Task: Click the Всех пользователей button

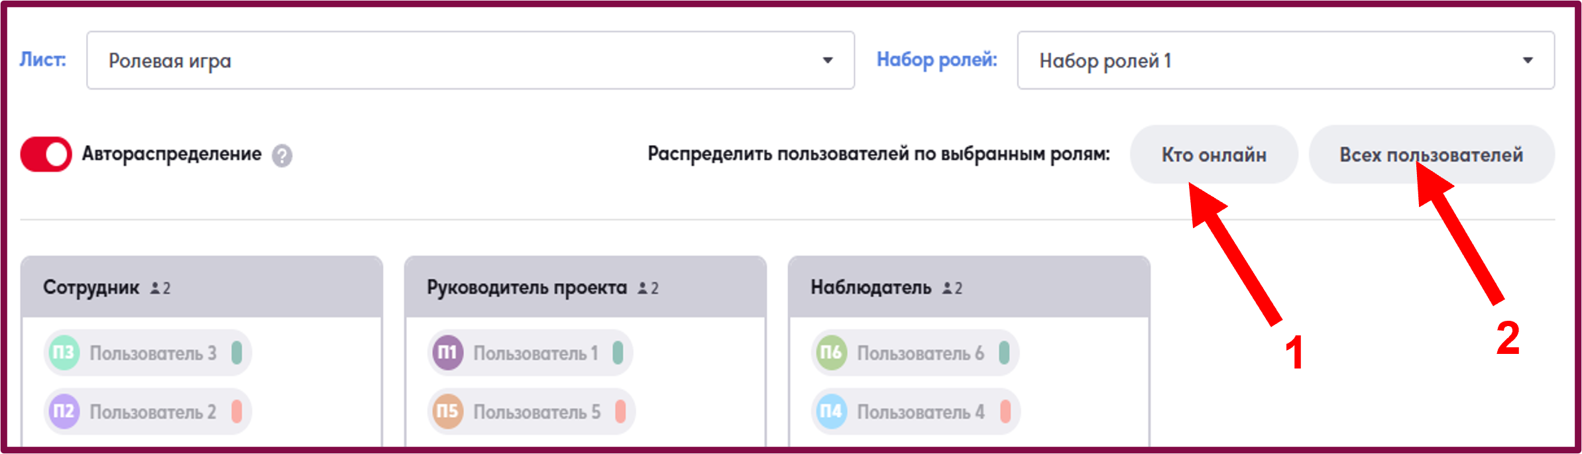Action: pyautogui.click(x=1432, y=154)
